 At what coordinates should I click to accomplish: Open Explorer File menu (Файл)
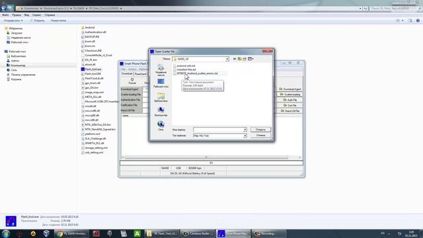click(x=5, y=15)
